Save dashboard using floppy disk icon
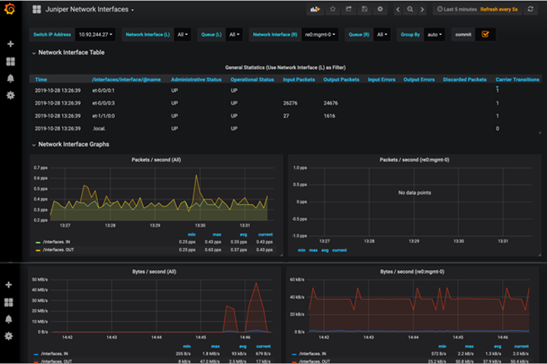547x364 pixels. click(x=365, y=10)
